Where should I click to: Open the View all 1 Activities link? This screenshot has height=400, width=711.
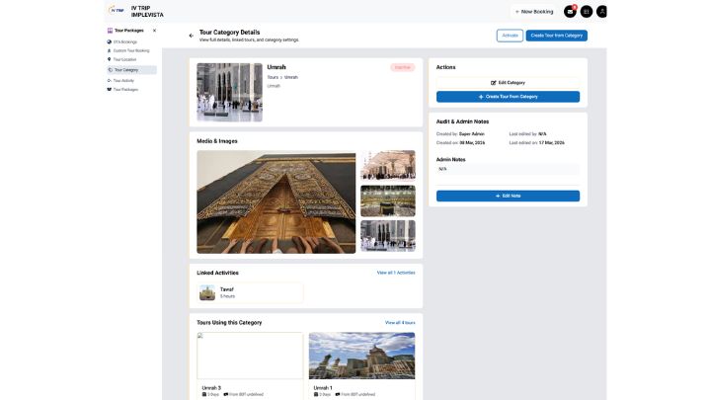coord(395,273)
